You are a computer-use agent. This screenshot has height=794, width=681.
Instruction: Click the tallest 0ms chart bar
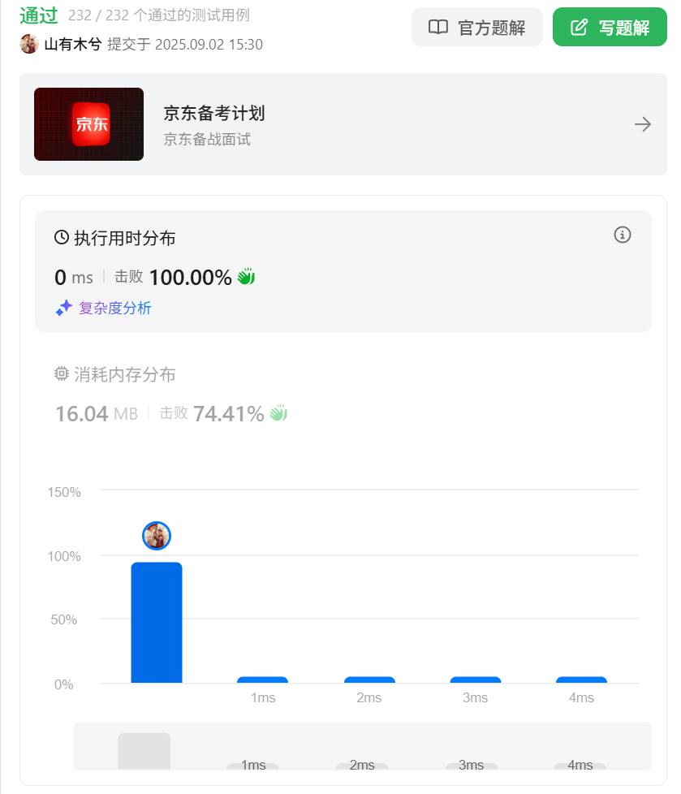pos(157,623)
